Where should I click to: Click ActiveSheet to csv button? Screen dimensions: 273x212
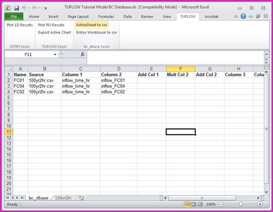tap(92, 25)
